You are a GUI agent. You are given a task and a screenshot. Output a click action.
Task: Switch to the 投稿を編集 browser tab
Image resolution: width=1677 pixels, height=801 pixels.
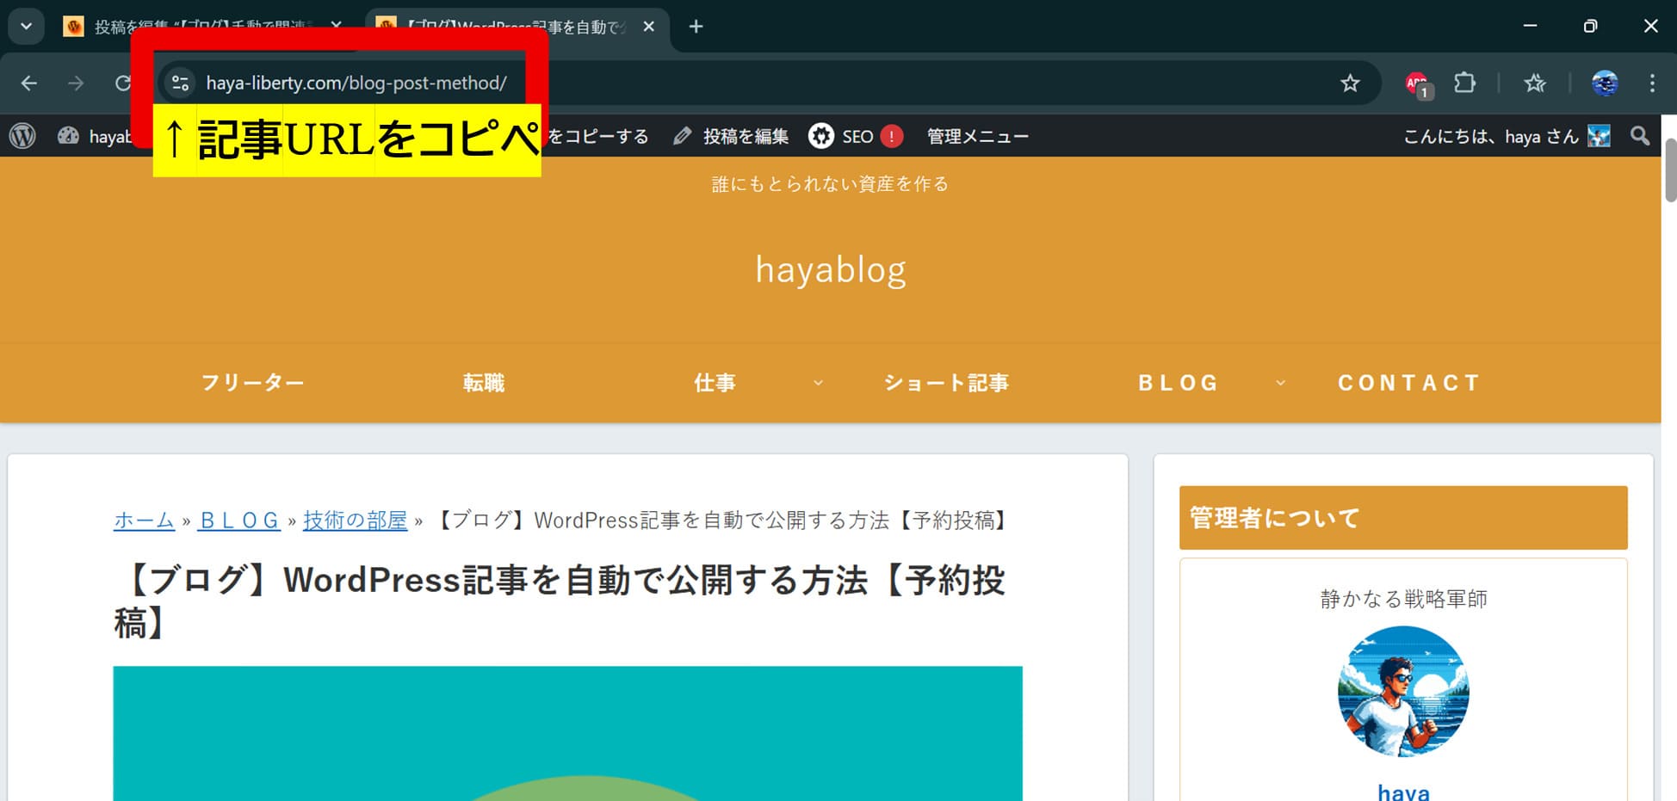click(202, 27)
